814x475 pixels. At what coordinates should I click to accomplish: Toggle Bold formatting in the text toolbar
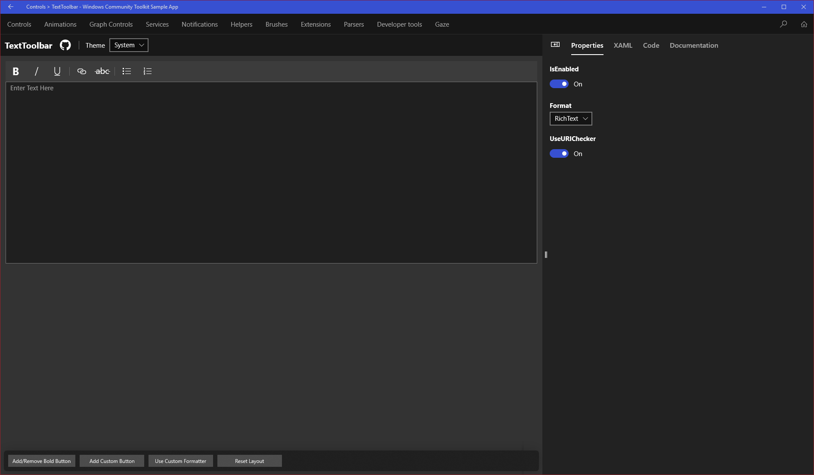(16, 71)
